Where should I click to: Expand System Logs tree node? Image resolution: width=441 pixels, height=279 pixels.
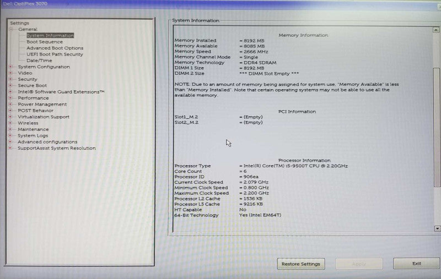point(10,135)
